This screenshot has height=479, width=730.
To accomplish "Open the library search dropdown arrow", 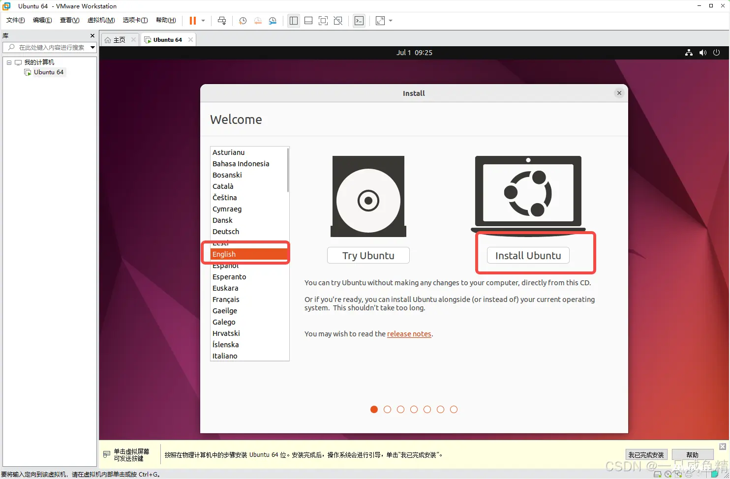I will coord(92,47).
